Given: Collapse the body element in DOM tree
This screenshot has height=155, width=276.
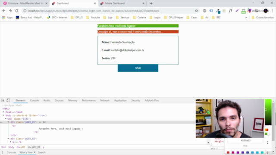Looking at the screenshot, I should [x=3, y=115].
